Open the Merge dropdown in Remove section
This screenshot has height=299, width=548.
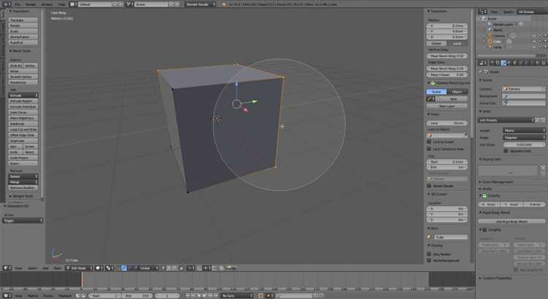[x=23, y=182]
